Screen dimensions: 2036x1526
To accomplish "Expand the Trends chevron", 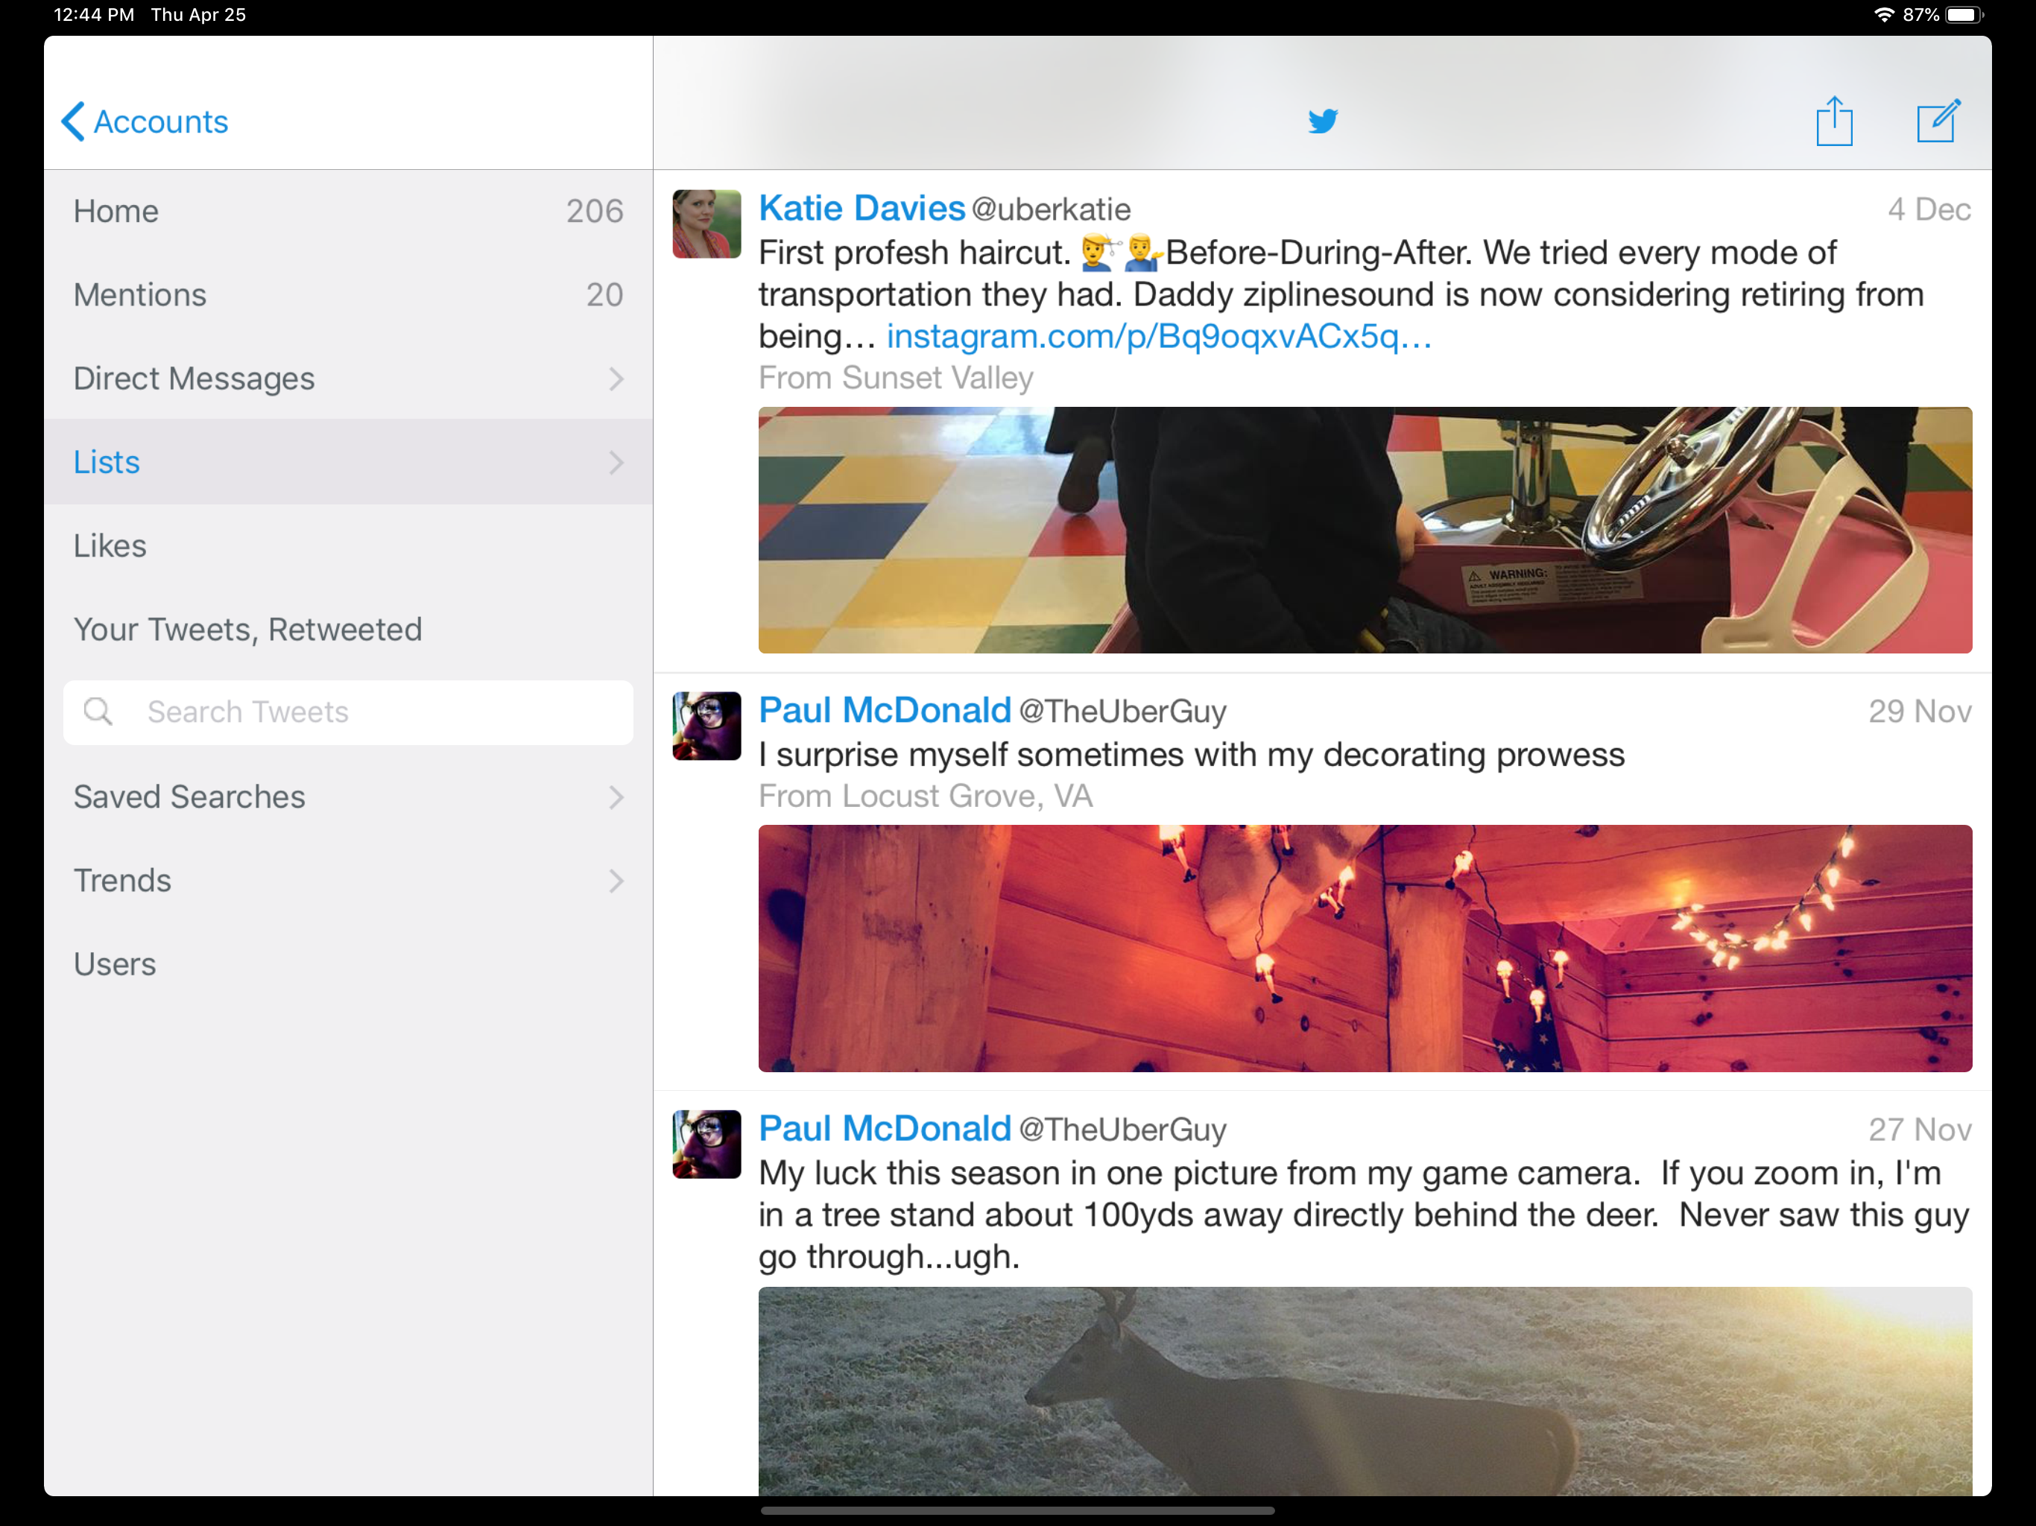I will pyautogui.click(x=616, y=881).
